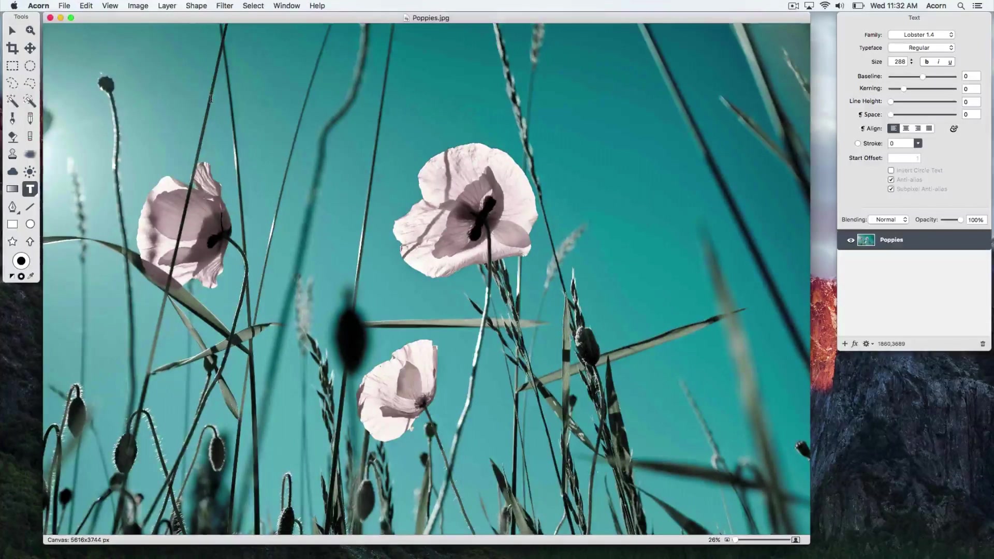Image resolution: width=994 pixels, height=559 pixels.
Task: Select the Move tool
Action: coord(30,48)
